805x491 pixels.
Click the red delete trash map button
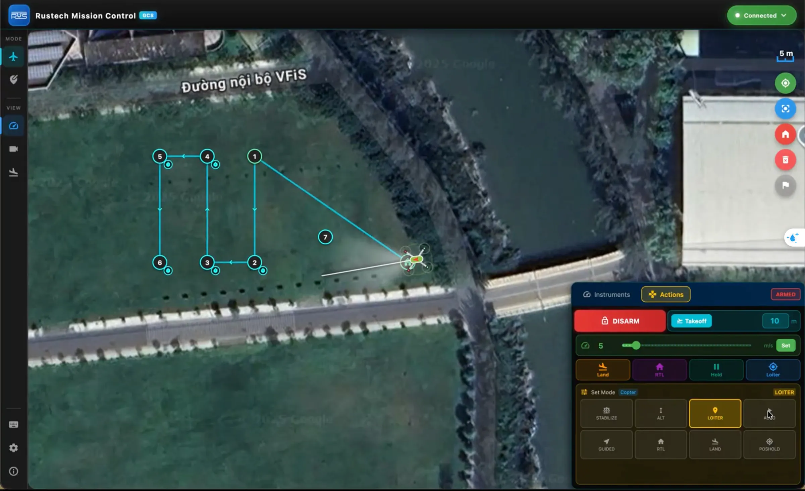click(785, 160)
